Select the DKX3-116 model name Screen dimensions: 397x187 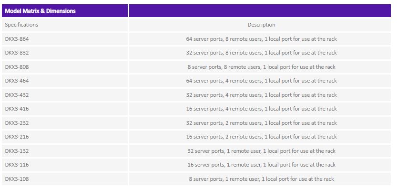[17, 165]
